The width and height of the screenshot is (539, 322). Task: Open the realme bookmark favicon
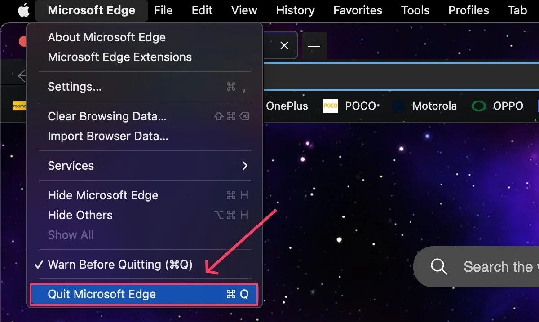click(x=19, y=106)
